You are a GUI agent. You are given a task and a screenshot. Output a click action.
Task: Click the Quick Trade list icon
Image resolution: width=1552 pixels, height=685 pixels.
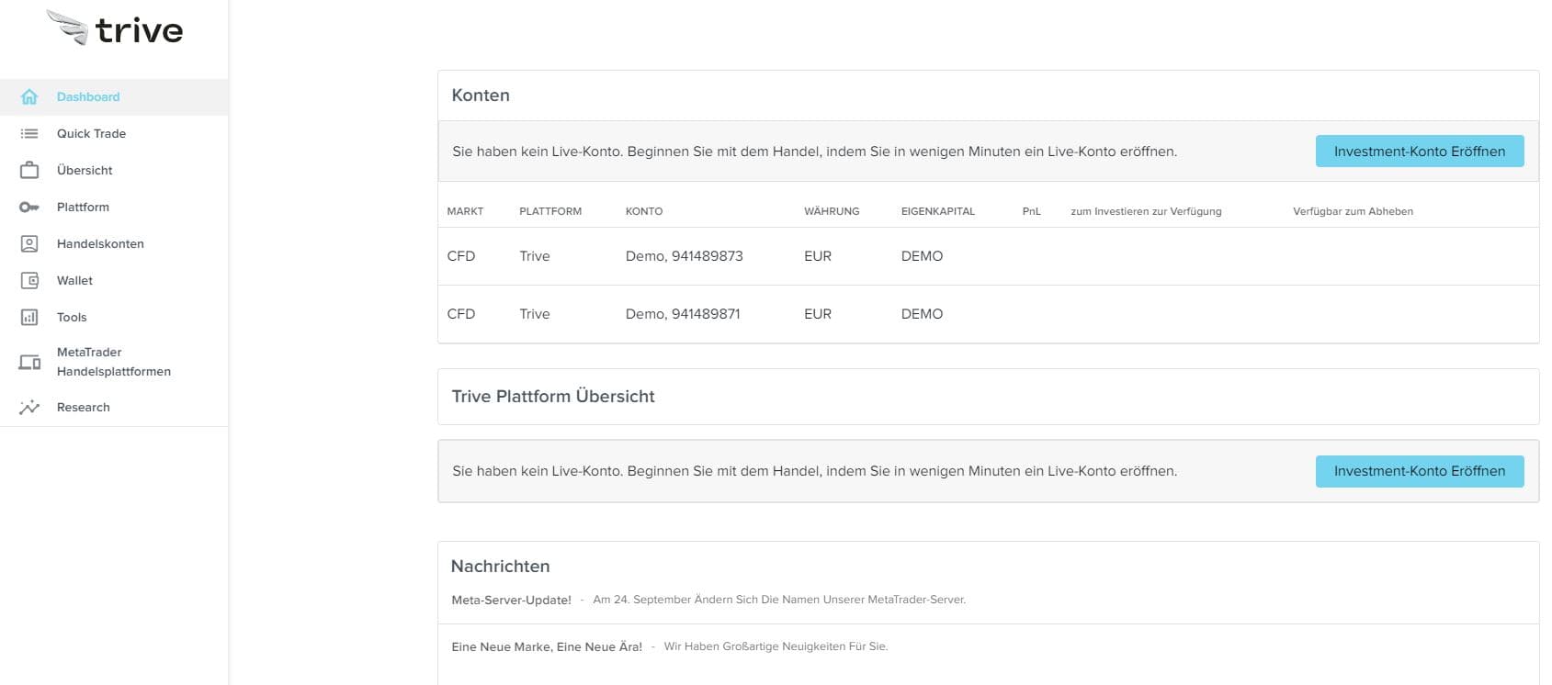(29, 133)
